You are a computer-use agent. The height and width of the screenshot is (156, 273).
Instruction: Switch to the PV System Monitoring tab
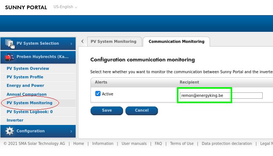(x=114, y=41)
